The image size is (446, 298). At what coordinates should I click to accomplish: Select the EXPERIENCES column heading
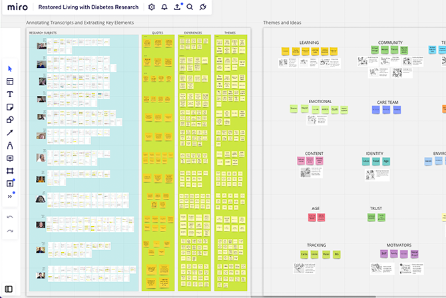click(x=193, y=33)
